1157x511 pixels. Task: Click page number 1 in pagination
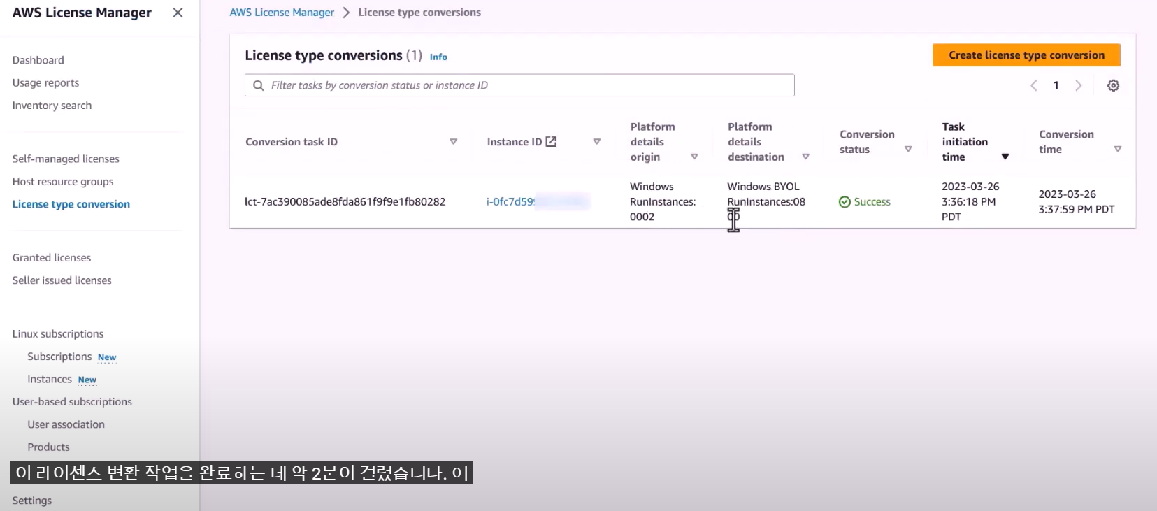point(1056,85)
